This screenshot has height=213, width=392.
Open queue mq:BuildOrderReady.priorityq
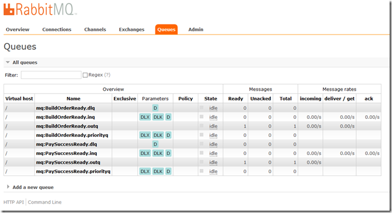(x=72, y=135)
